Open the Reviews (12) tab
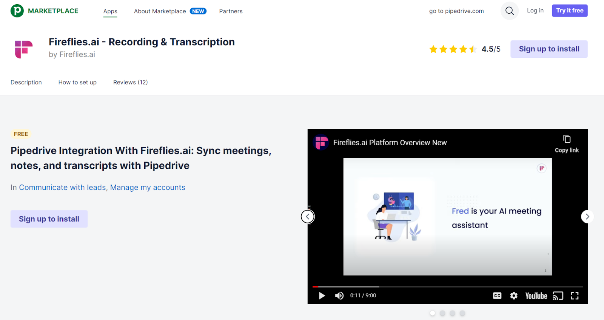Screen dimensions: 604x320 click(130, 82)
